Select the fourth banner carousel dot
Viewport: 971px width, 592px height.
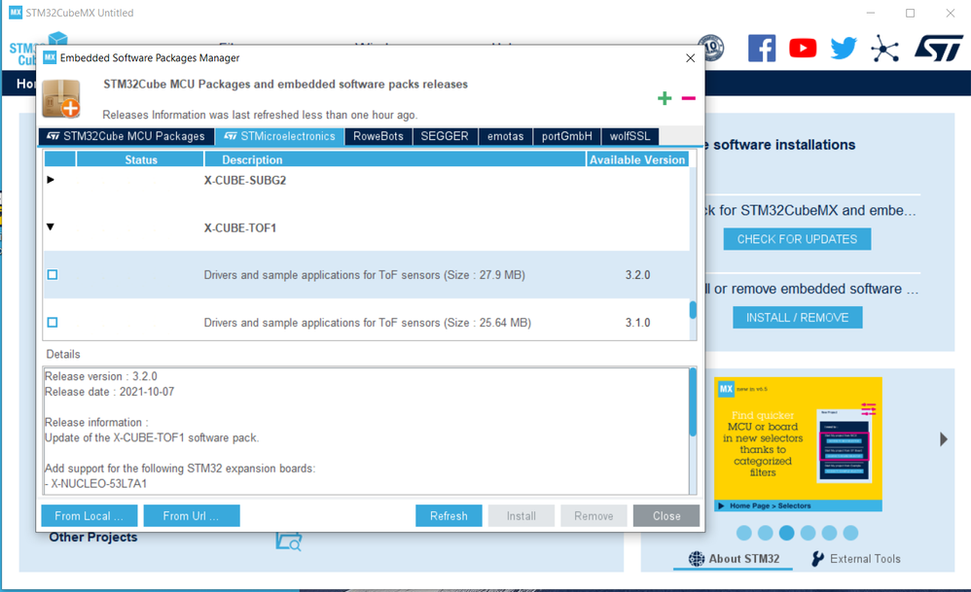pyautogui.click(x=809, y=533)
